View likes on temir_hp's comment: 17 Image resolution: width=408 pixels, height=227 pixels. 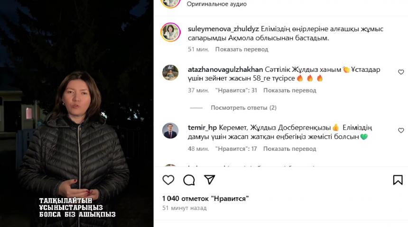coord(236,148)
